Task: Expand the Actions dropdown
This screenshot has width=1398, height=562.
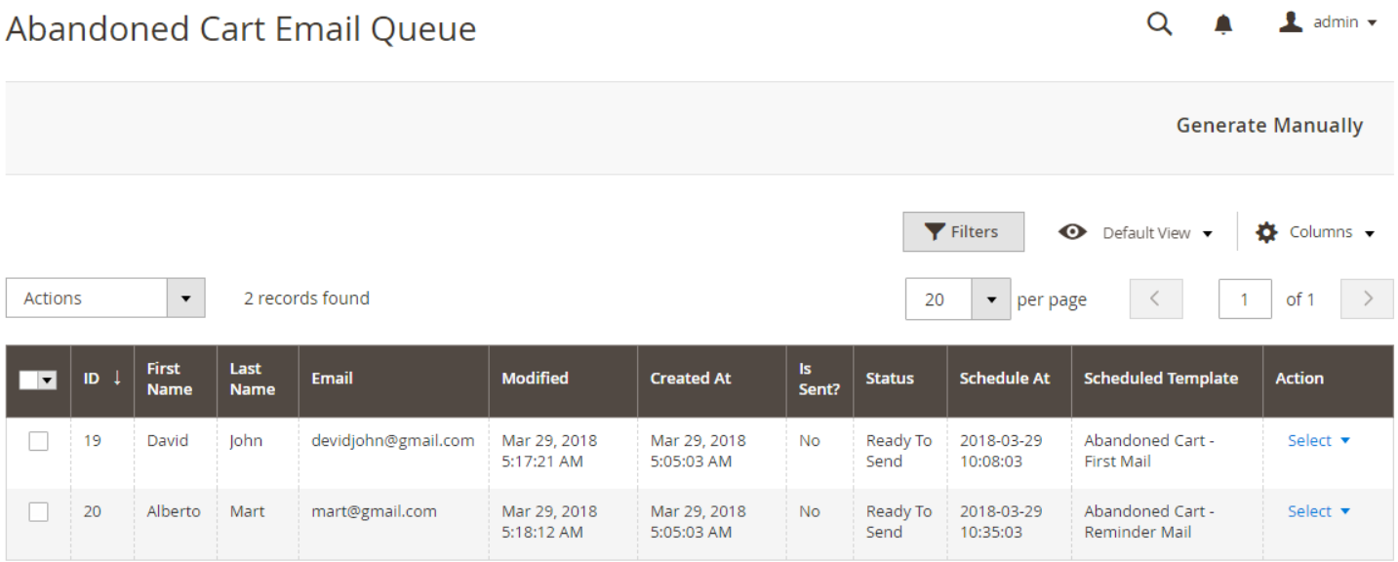Action: pyautogui.click(x=105, y=299)
